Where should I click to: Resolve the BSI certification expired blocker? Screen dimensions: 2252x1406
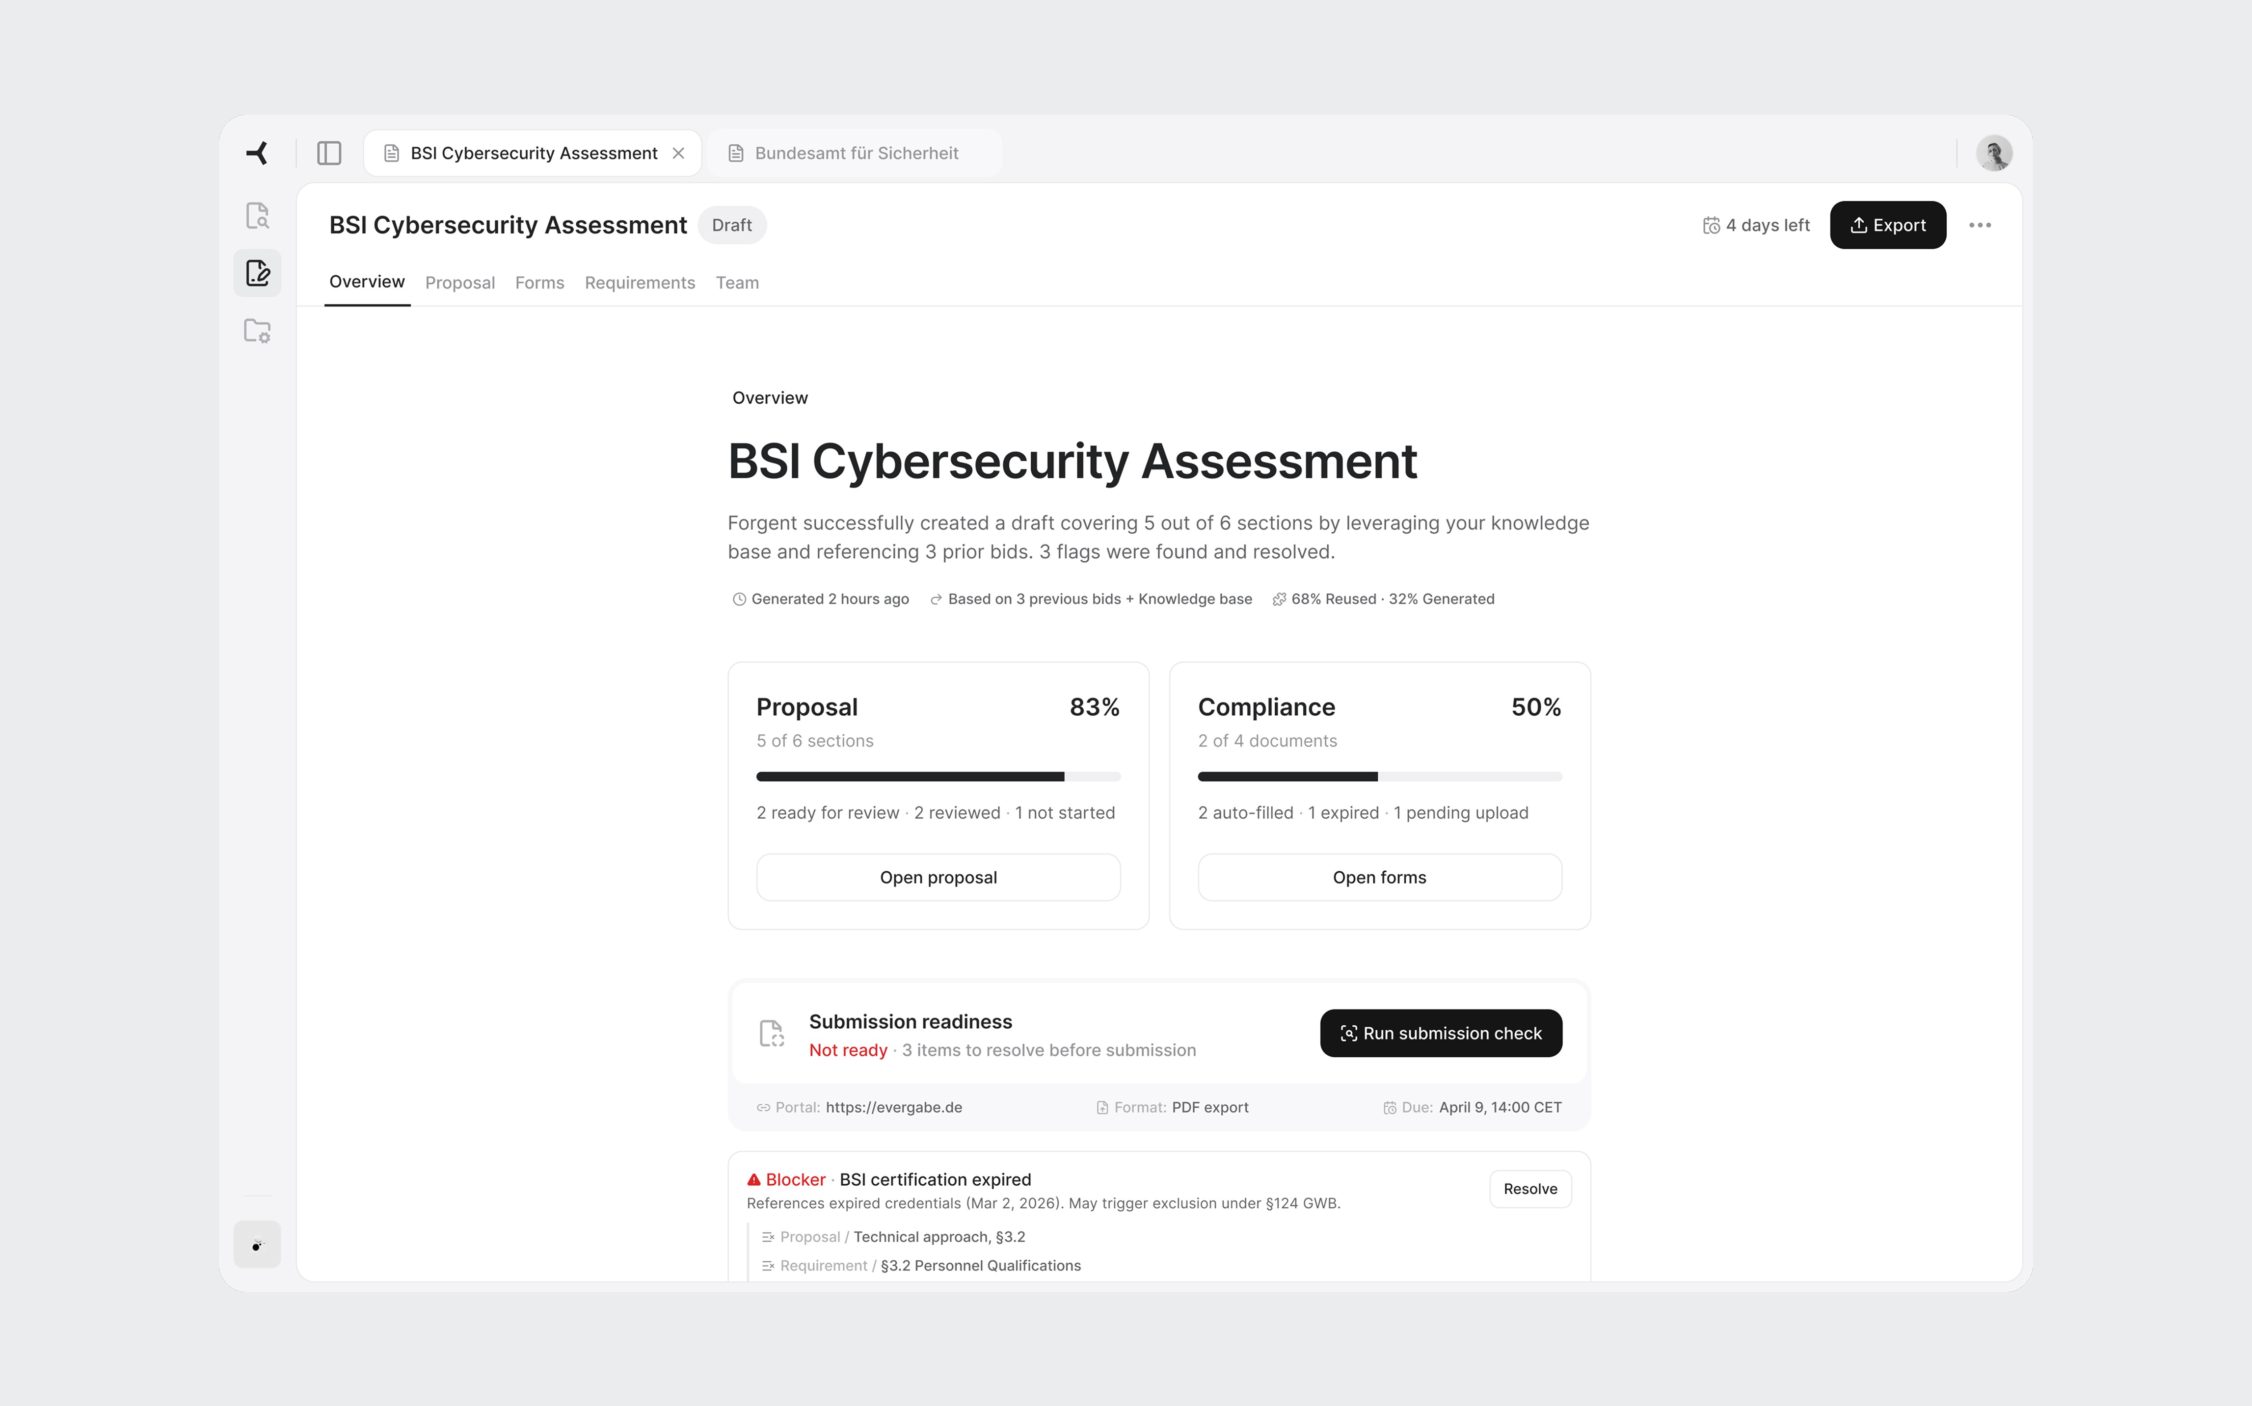click(x=1529, y=1188)
